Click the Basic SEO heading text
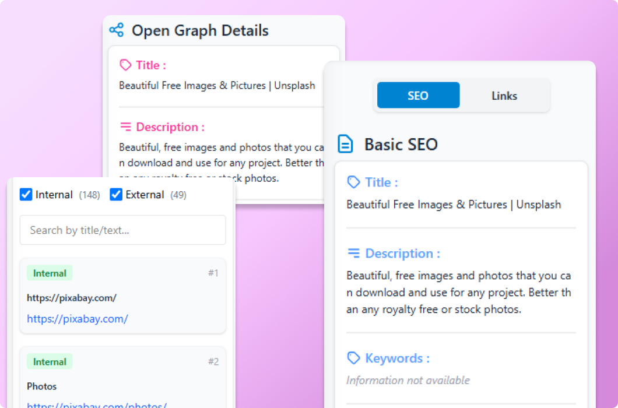The width and height of the screenshot is (618, 408). coord(401,144)
